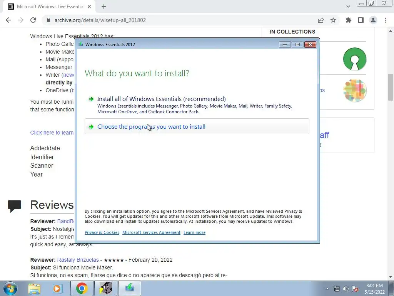Open Chrome three-dot menu
Image resolution: width=394 pixels, height=296 pixels.
point(386,20)
